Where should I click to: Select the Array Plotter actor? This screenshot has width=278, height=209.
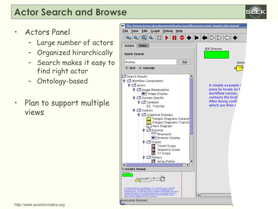pyautogui.click(x=163, y=161)
